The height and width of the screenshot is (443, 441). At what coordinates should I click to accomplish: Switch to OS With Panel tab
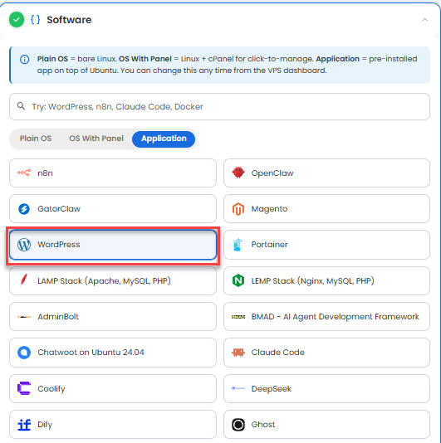(96, 139)
